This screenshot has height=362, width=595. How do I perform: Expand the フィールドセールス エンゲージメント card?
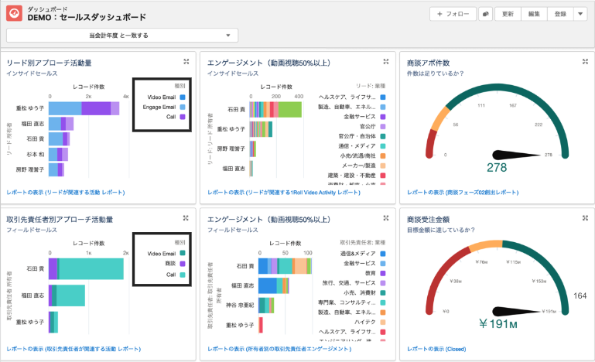386,218
